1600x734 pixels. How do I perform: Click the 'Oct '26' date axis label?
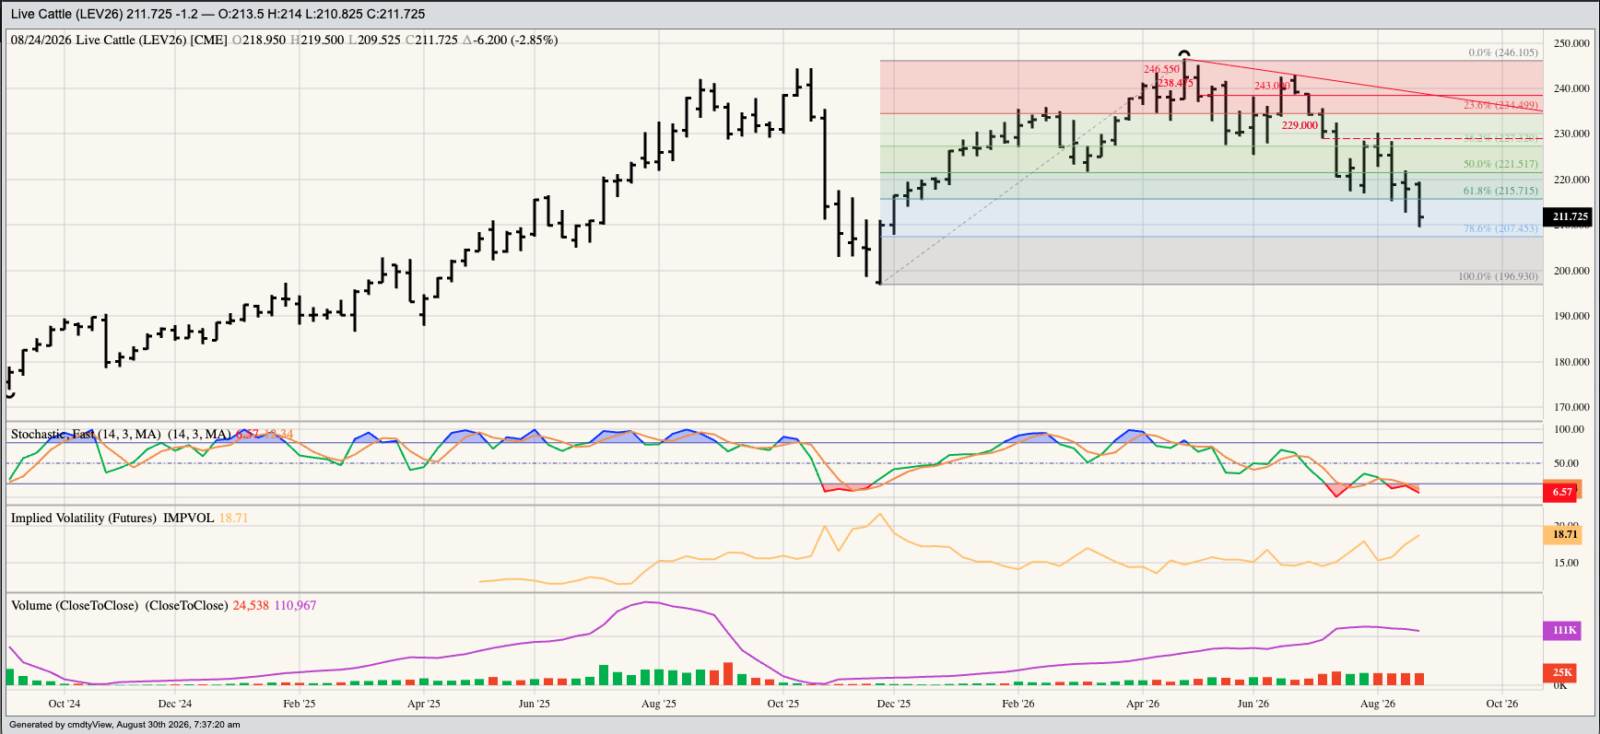click(x=1502, y=704)
